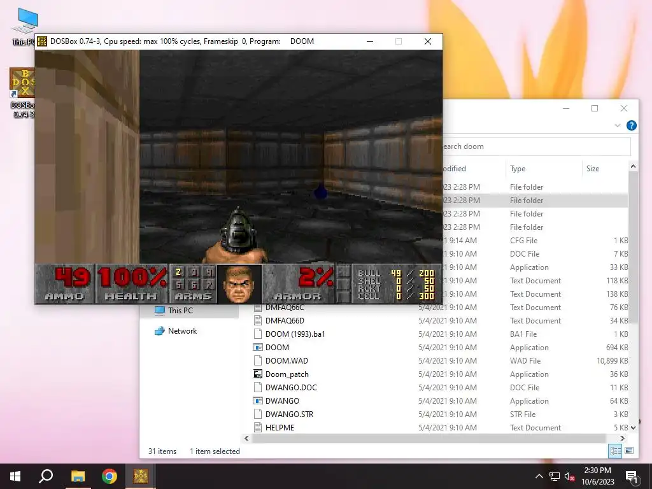Screen dimensions: 652x489
Task: Switch to Large icons view layout
Action: (x=629, y=451)
